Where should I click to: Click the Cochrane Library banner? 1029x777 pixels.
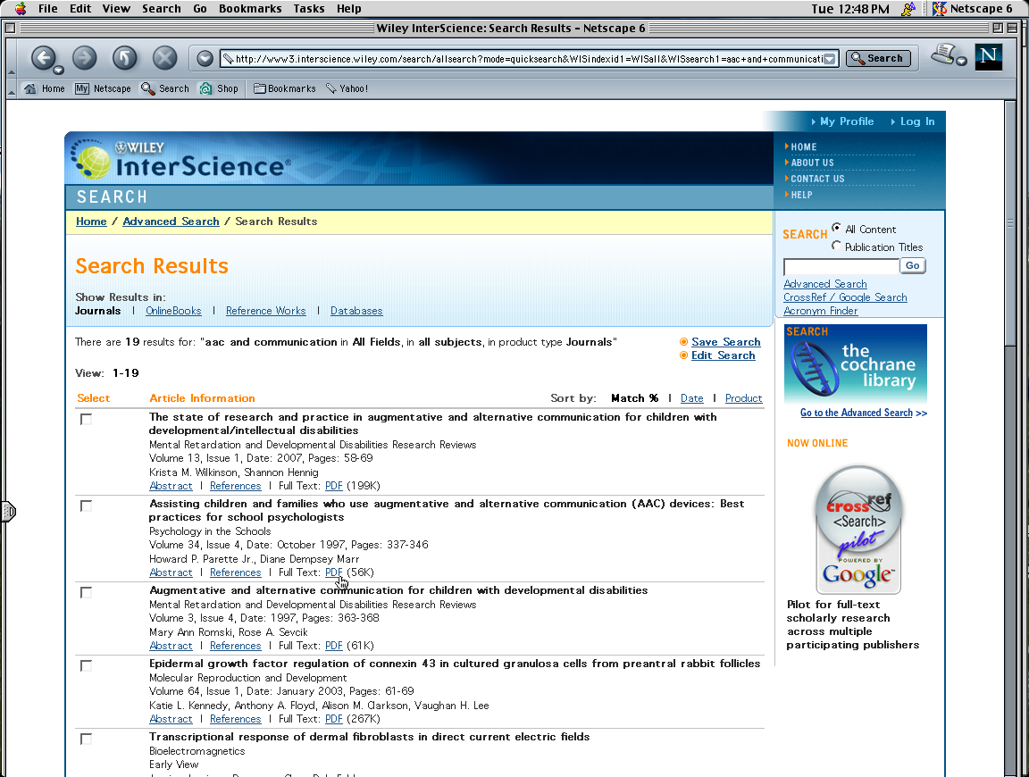(x=856, y=363)
